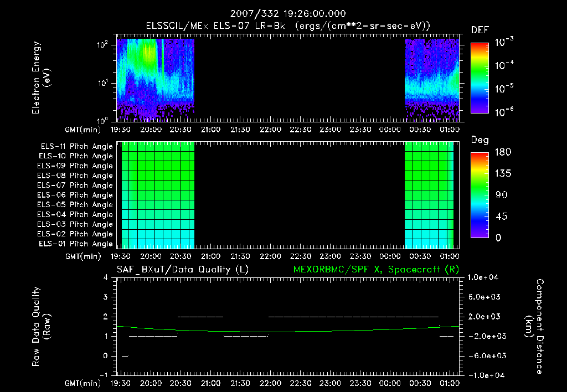
Task: Select the ELS-02 Pitch Angle row label
Action: click(x=75, y=234)
